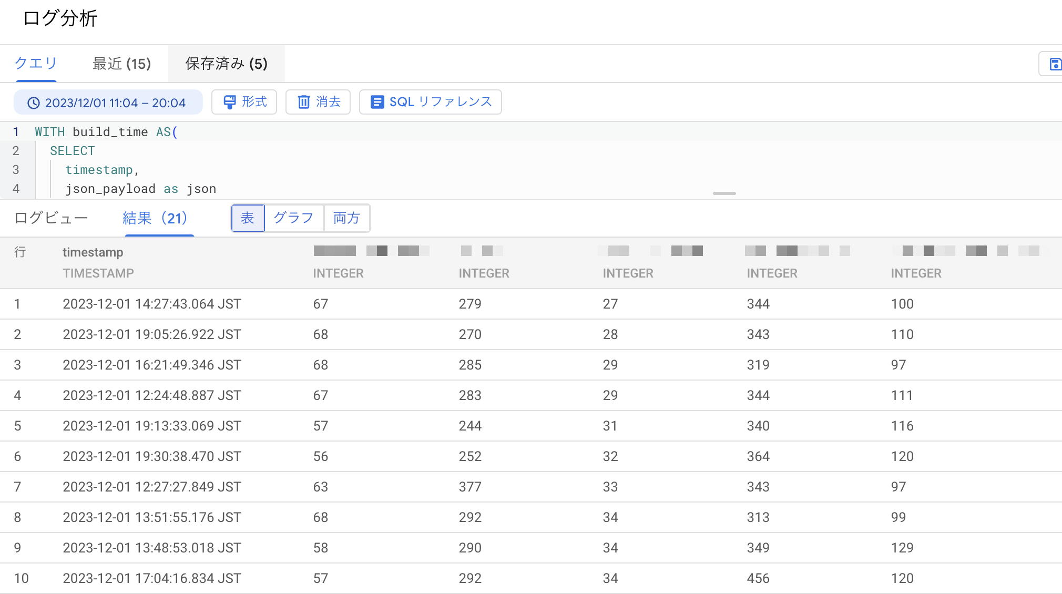The image size is (1062, 594).
Task: Select the ログビュー tab
Action: point(50,218)
